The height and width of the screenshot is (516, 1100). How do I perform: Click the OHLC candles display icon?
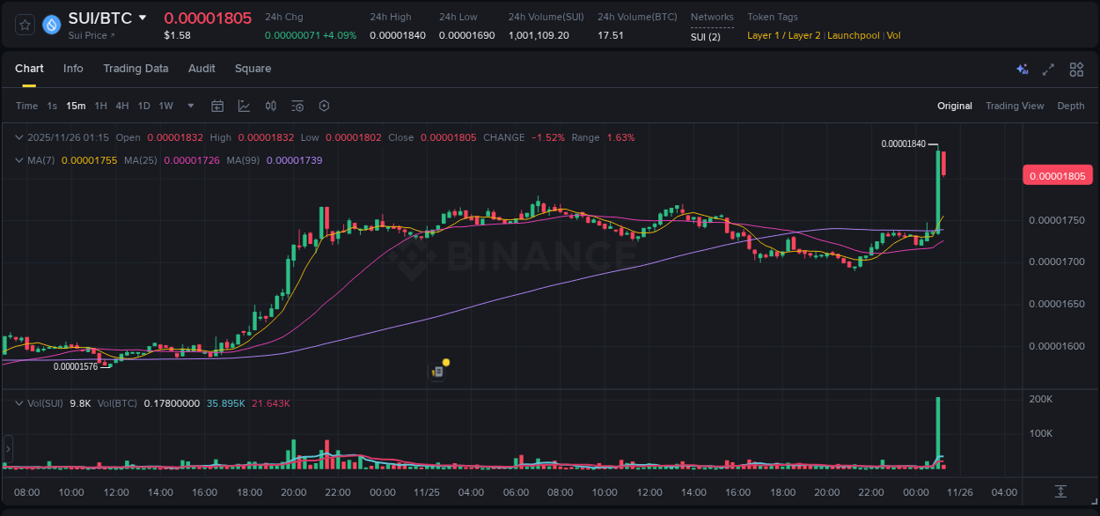tap(271, 106)
